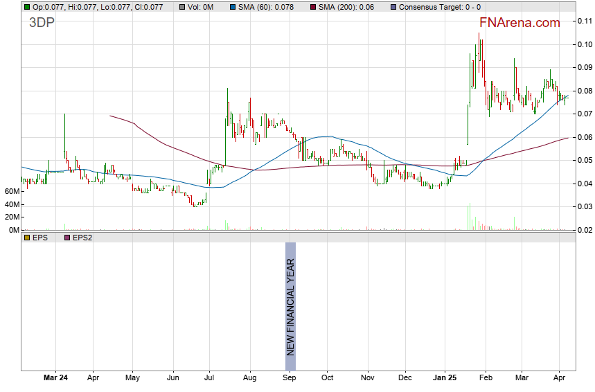Click the purple Consensus Target legend swatch

pyautogui.click(x=393, y=7)
